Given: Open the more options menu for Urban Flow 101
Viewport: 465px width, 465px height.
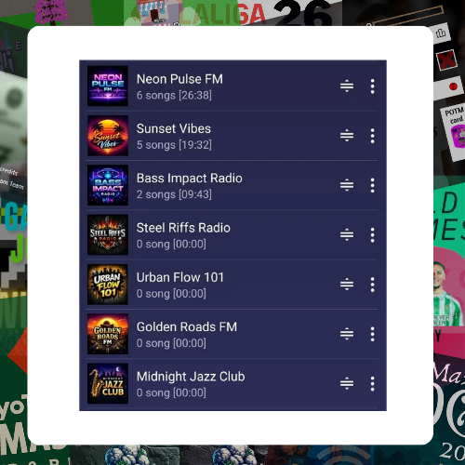Looking at the screenshot, I should tap(372, 285).
